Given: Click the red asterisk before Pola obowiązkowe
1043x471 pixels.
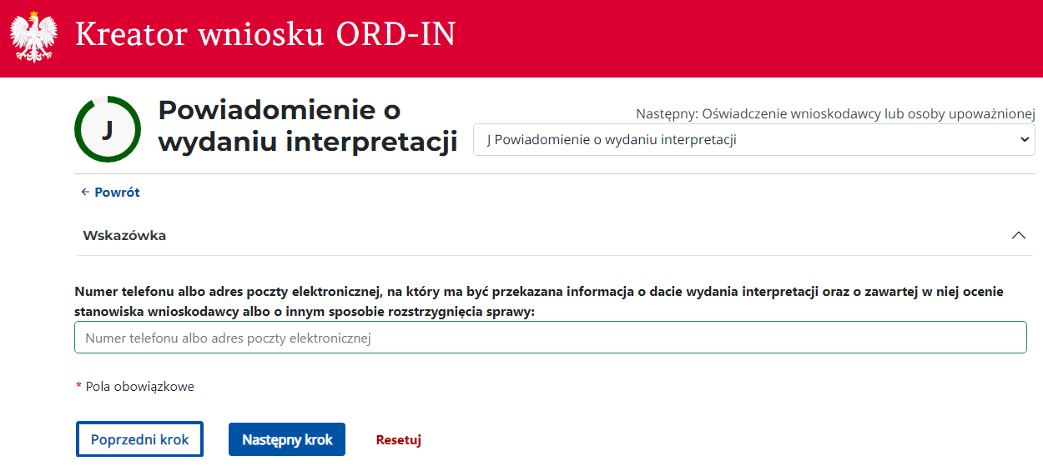Looking at the screenshot, I should [x=78, y=387].
